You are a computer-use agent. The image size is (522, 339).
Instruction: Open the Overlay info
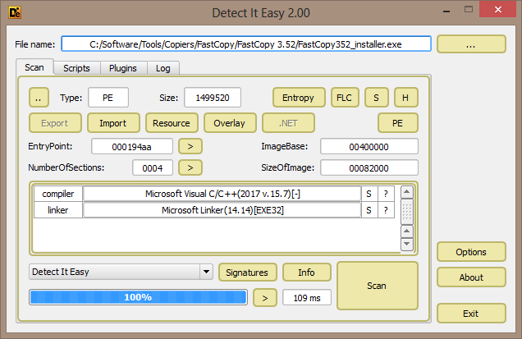coord(230,123)
